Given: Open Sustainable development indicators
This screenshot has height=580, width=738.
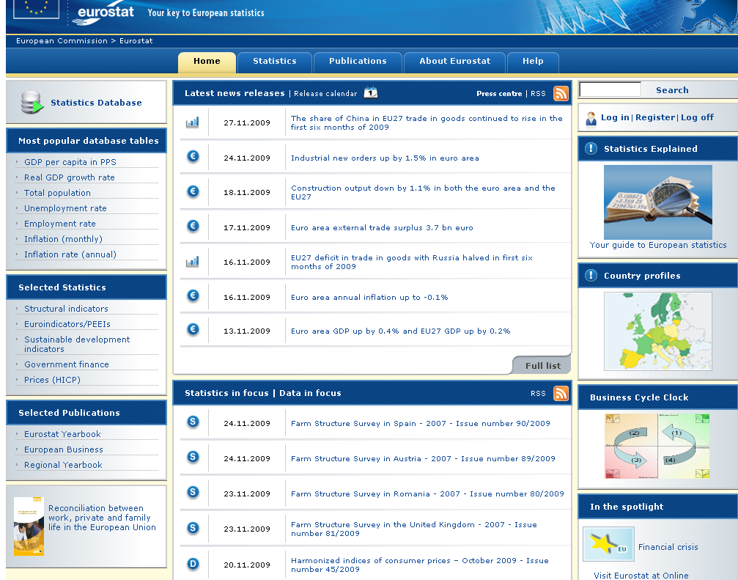Looking at the screenshot, I should coord(77,344).
